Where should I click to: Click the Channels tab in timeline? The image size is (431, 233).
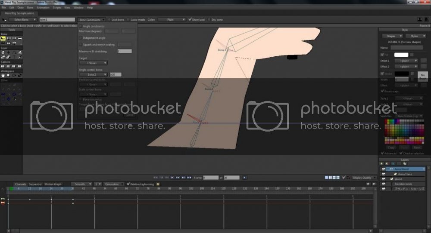tap(21, 184)
